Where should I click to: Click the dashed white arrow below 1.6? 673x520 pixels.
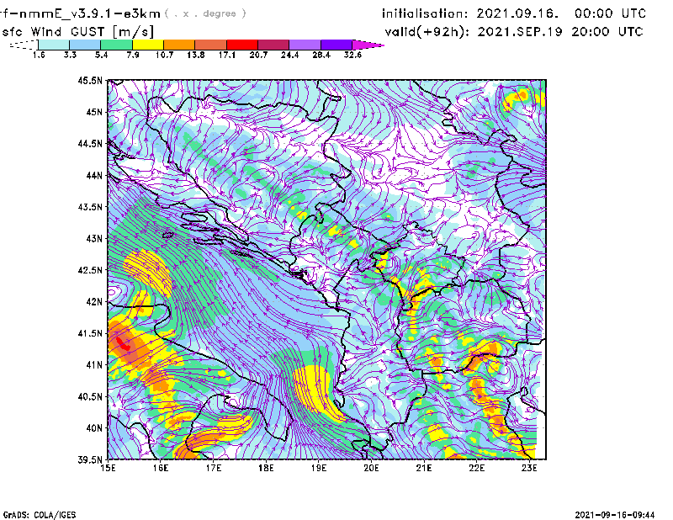click(x=24, y=45)
